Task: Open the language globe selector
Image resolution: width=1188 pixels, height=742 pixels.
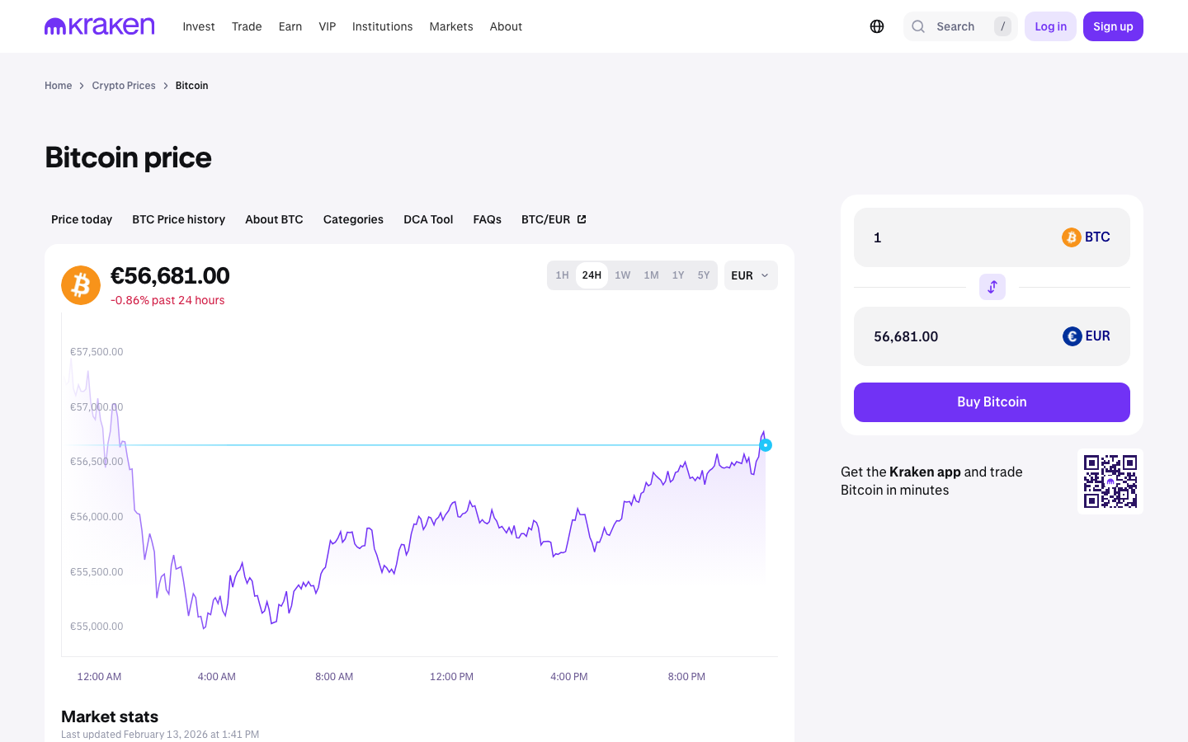Action: point(876,26)
